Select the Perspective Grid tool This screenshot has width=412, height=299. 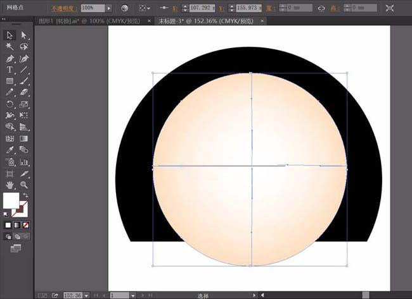(23, 127)
